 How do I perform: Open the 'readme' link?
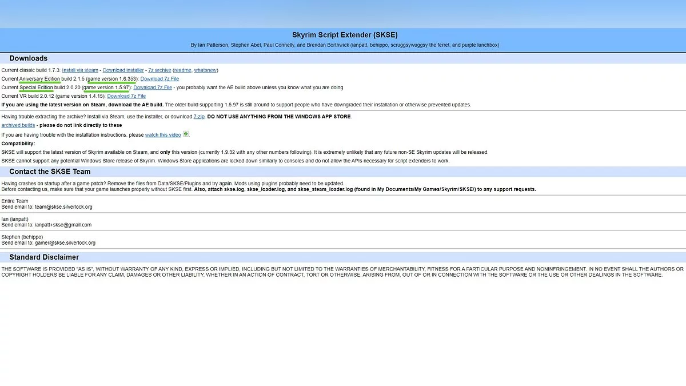click(183, 70)
